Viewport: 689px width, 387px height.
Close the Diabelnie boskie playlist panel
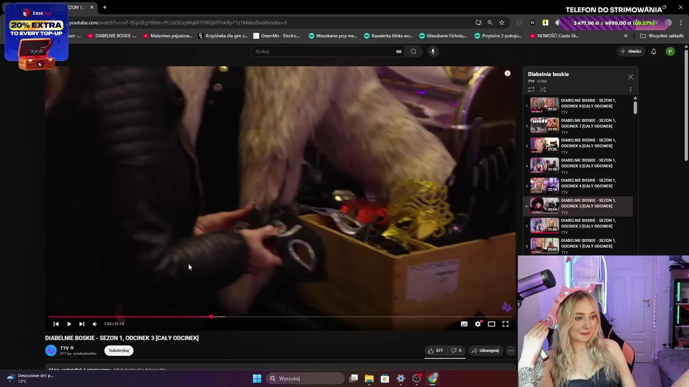coord(630,77)
